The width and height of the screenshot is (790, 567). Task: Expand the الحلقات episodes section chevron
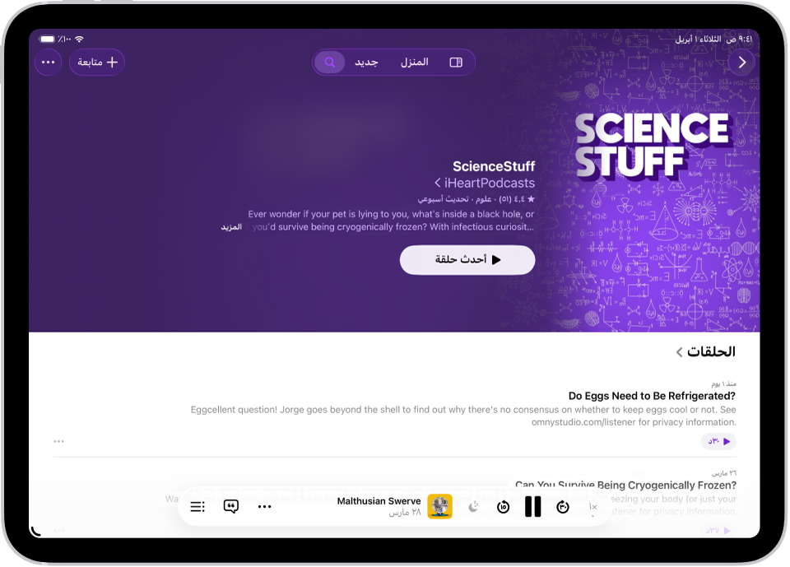coord(679,351)
